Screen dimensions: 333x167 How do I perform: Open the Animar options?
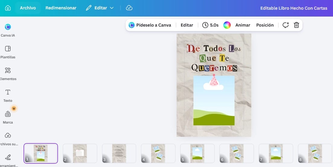pyautogui.click(x=243, y=25)
